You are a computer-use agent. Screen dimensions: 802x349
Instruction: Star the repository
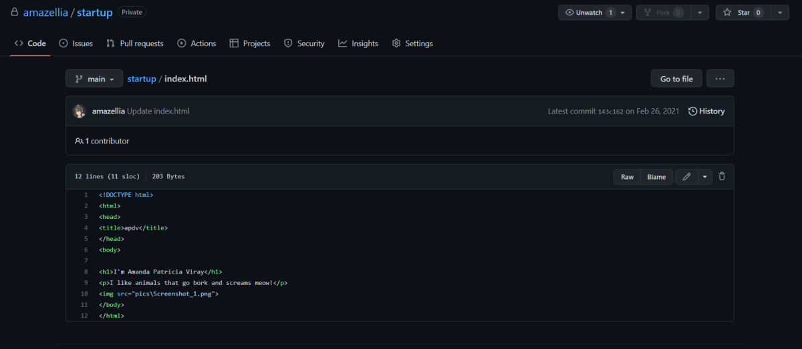click(743, 13)
